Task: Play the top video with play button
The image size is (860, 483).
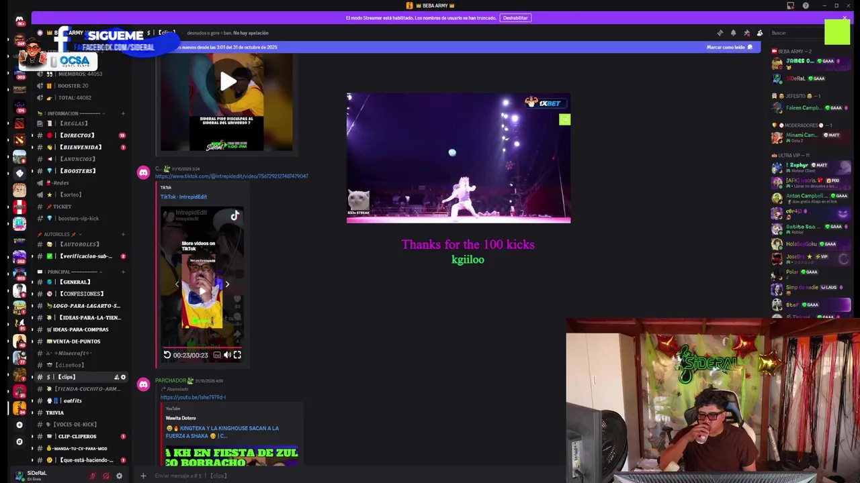Action: coord(228,81)
